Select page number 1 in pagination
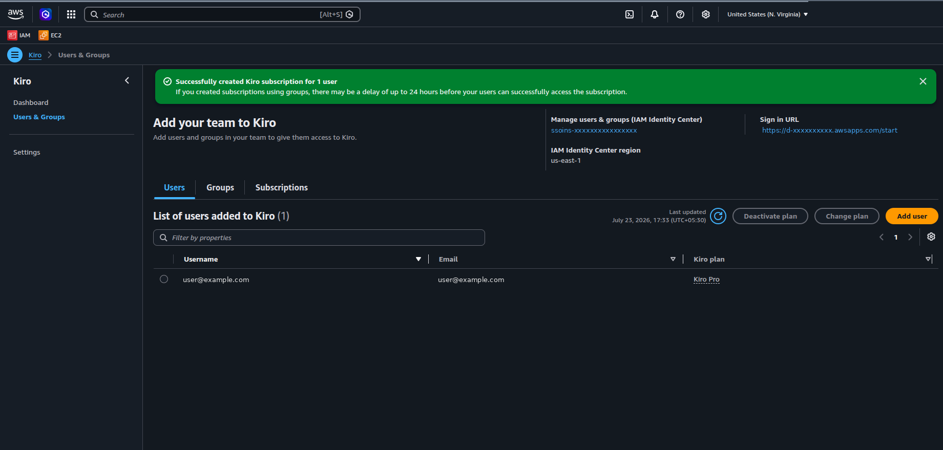This screenshot has height=450, width=943. pos(896,237)
